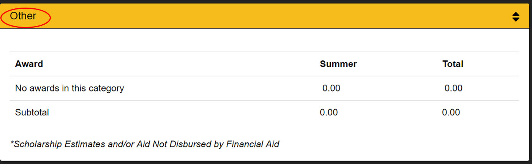Click the Total column header

click(453, 64)
